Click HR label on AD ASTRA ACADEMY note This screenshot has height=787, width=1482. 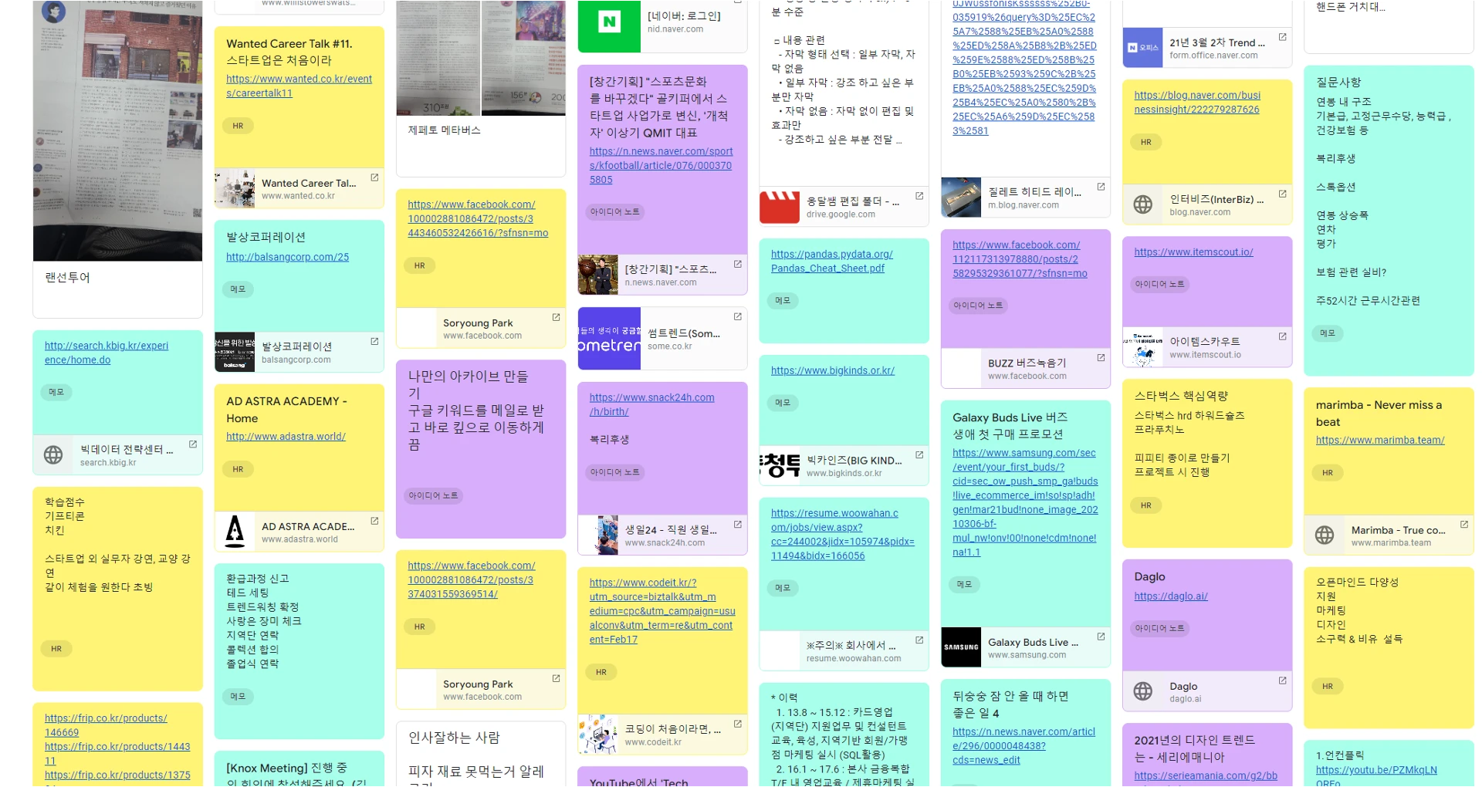point(238,469)
